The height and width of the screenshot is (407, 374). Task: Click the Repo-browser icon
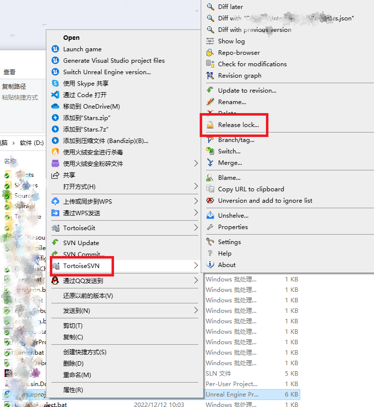(210, 53)
